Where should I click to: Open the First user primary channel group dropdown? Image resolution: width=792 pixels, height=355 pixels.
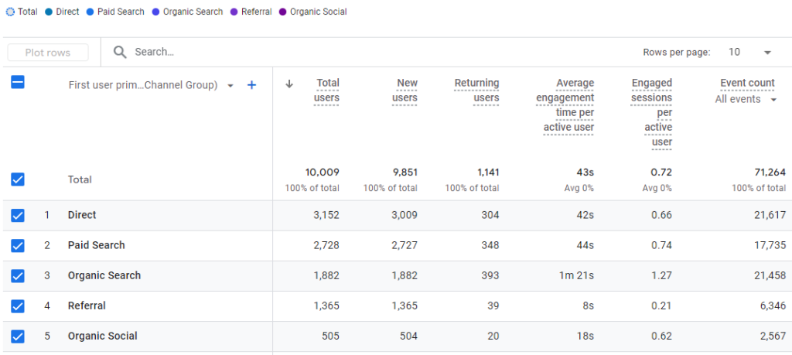[230, 86]
